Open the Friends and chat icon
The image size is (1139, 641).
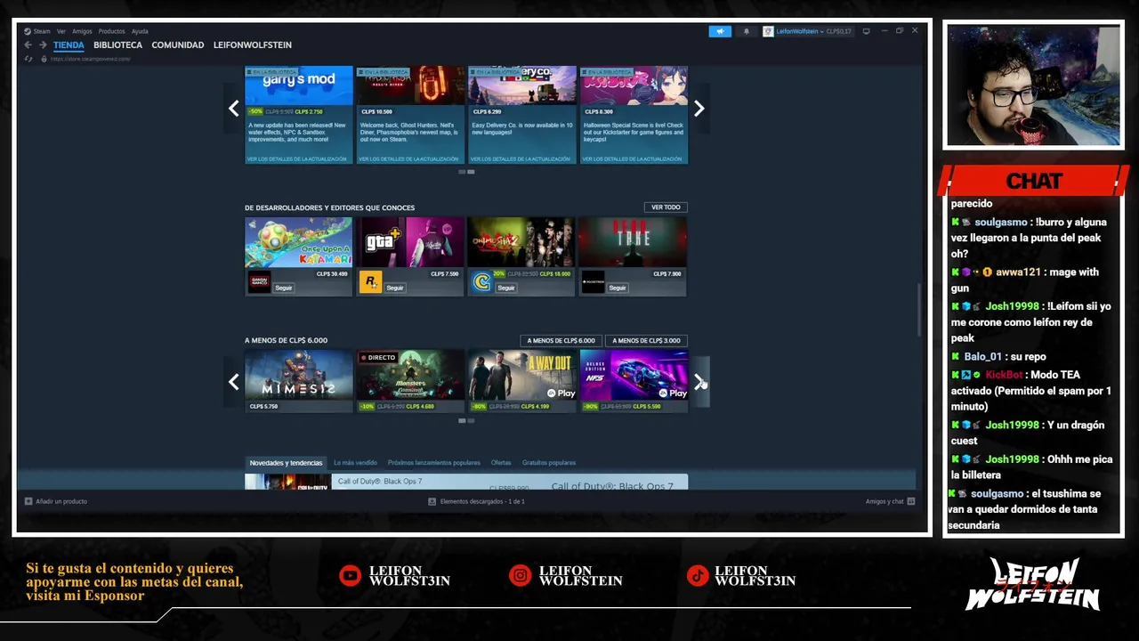coord(910,501)
